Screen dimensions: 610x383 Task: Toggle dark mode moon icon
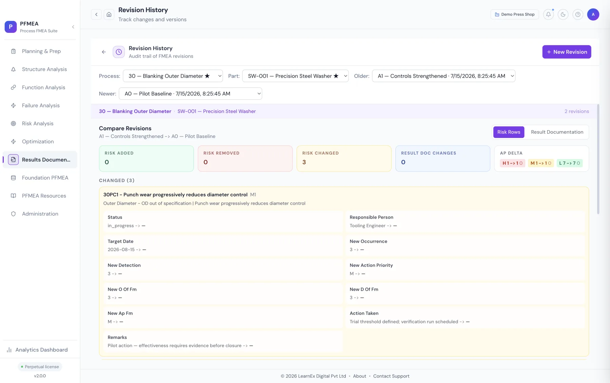(x=563, y=14)
